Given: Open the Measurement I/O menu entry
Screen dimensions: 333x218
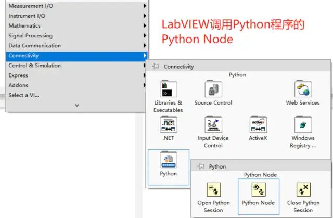Looking at the screenshot, I should tap(76, 6).
